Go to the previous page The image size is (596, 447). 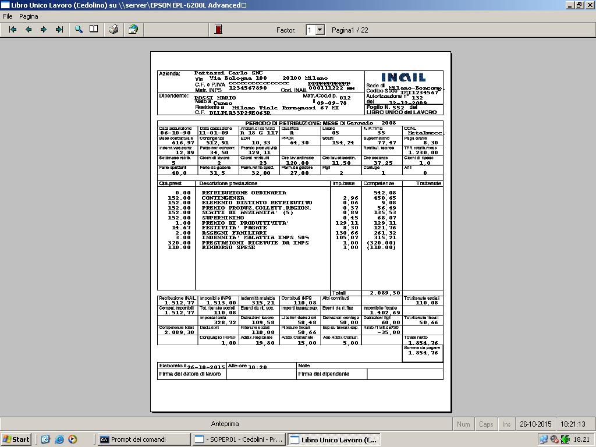pos(28,30)
